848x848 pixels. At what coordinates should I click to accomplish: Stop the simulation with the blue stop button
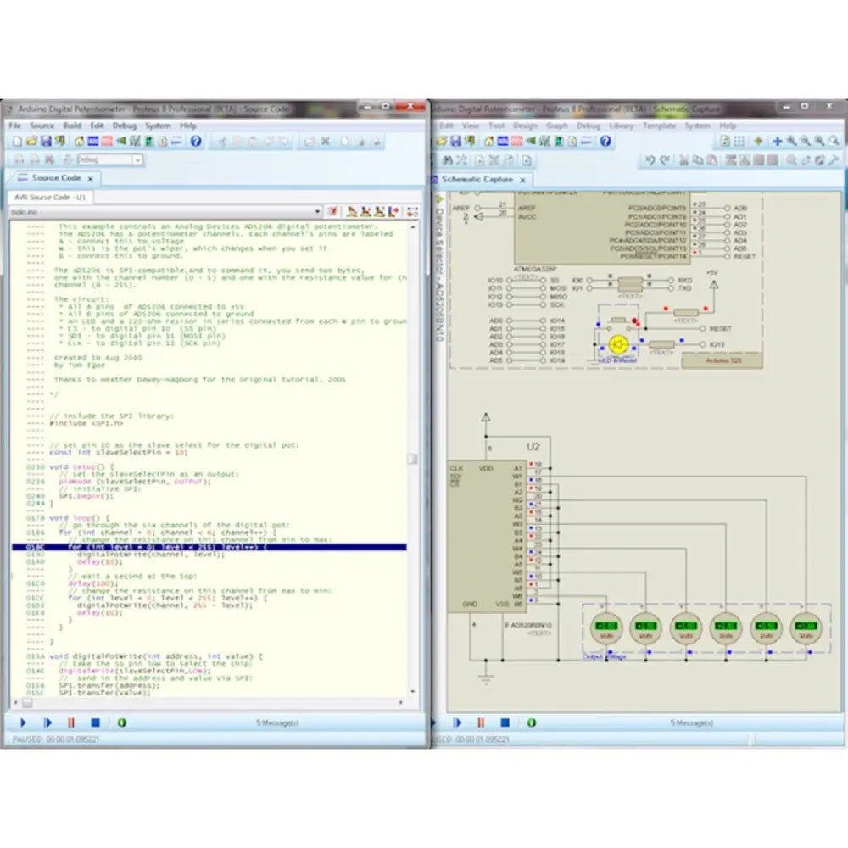click(96, 722)
